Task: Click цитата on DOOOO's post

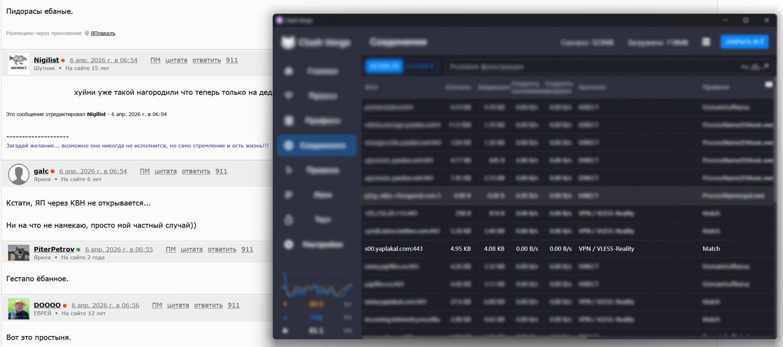Action: (178, 305)
